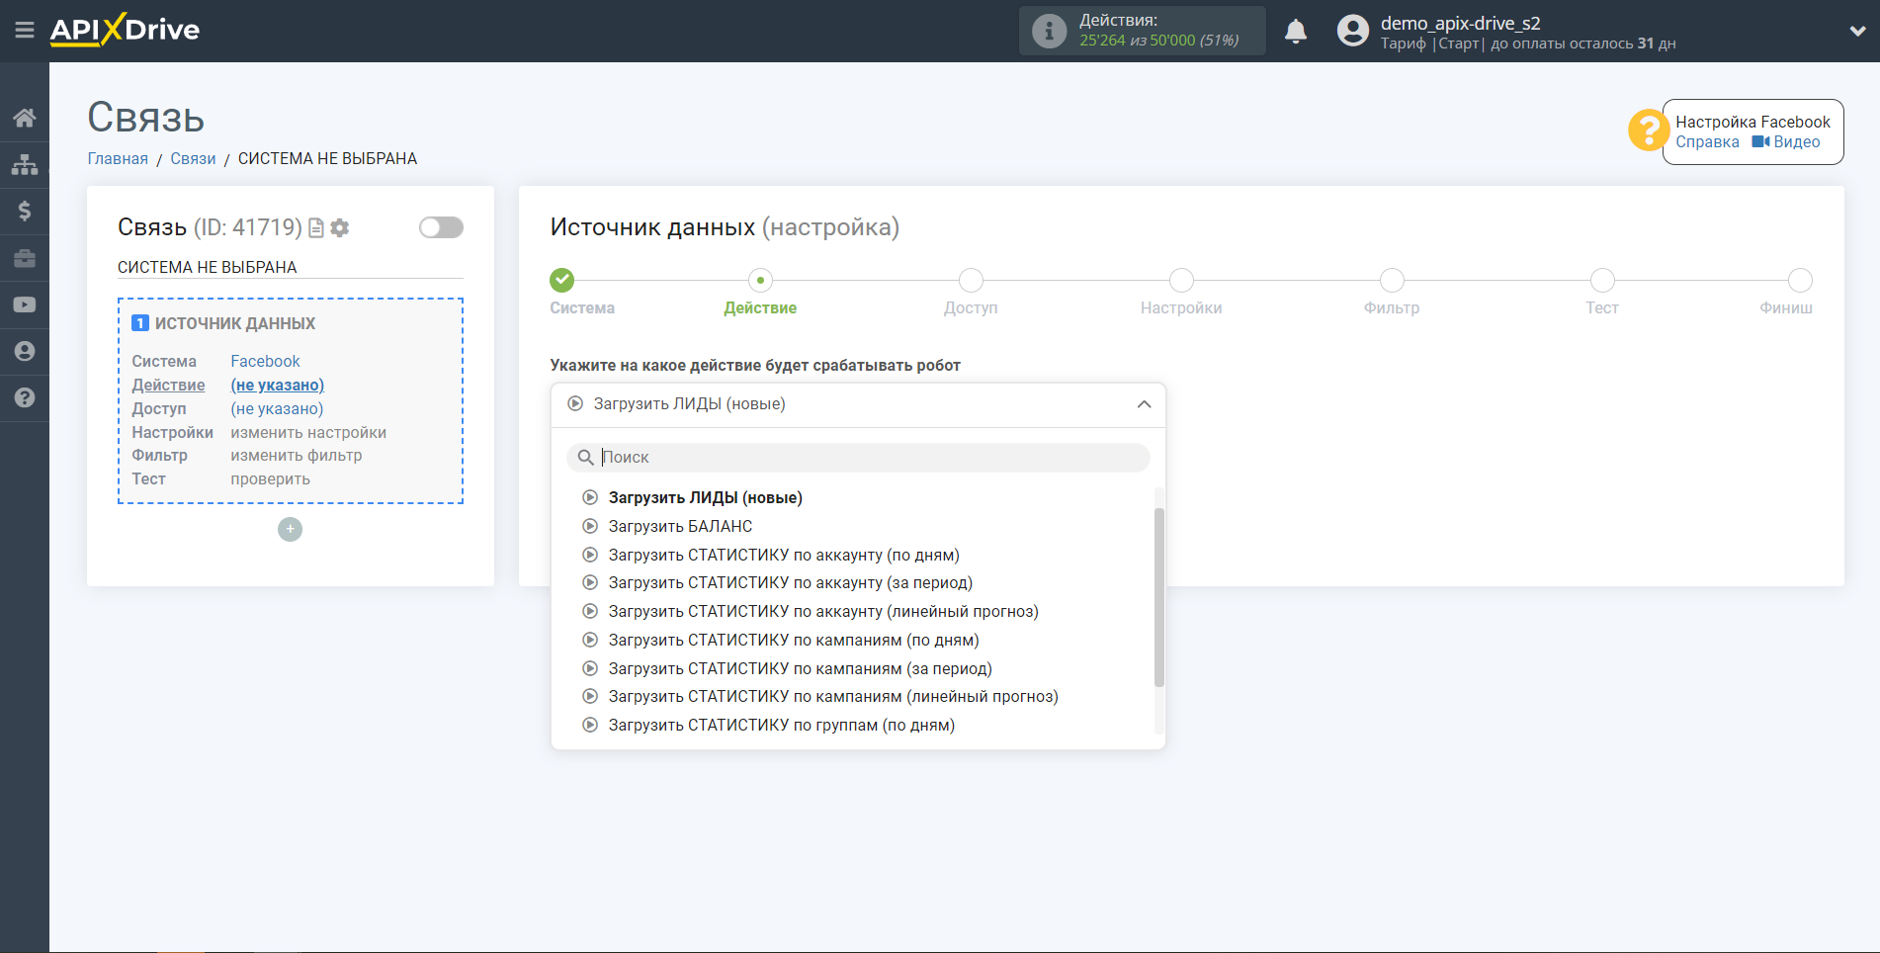The image size is (1880, 953).
Task: Open the notifications bell
Action: point(1296,31)
